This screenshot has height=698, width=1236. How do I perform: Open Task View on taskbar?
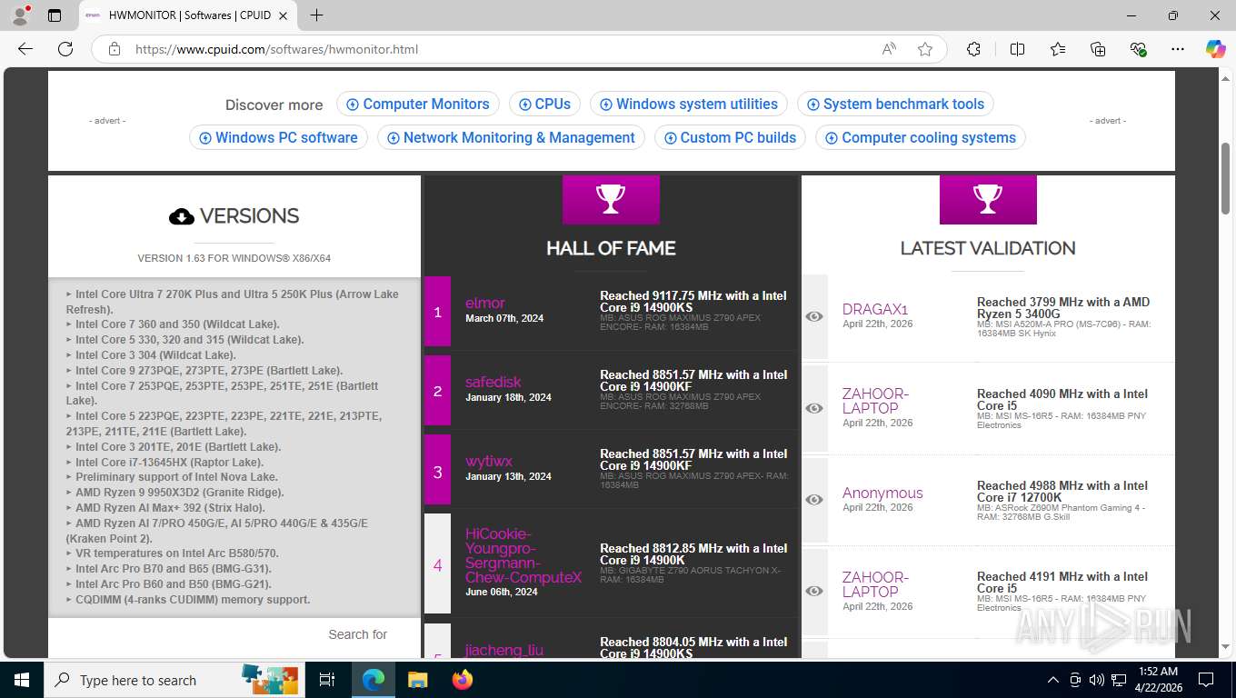[327, 680]
